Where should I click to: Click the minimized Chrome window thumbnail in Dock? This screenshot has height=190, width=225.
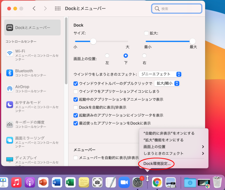pos(204,183)
